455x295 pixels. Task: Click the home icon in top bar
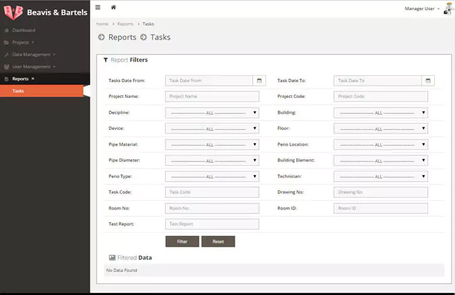coord(113,8)
